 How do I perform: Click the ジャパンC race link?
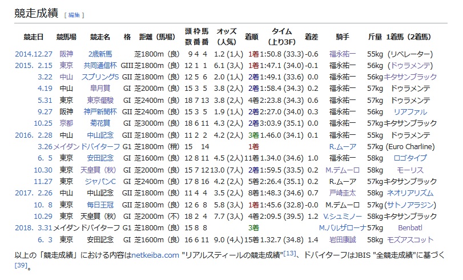(x=100, y=181)
